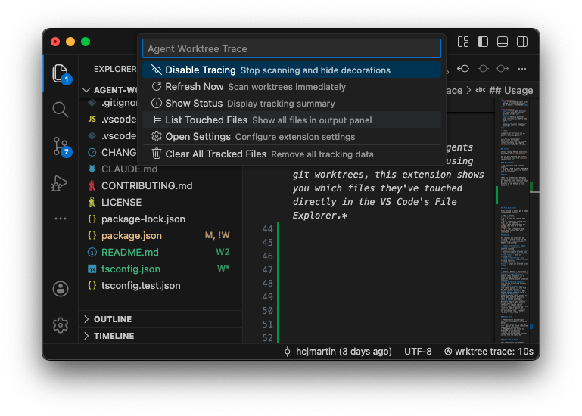582x416 pixels.
Task: Show additional views ellipsis in activity bar
Action: 61,219
